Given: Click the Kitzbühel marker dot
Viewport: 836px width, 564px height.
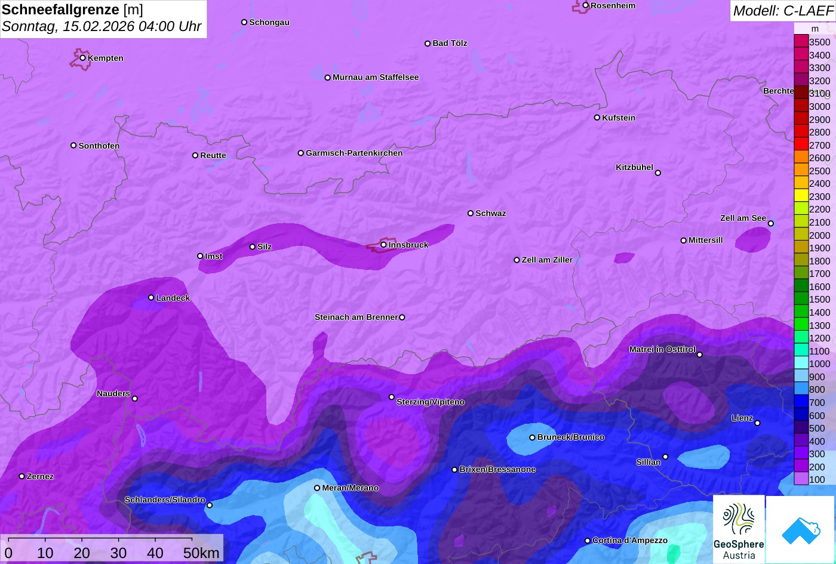Looking at the screenshot, I should (658, 173).
